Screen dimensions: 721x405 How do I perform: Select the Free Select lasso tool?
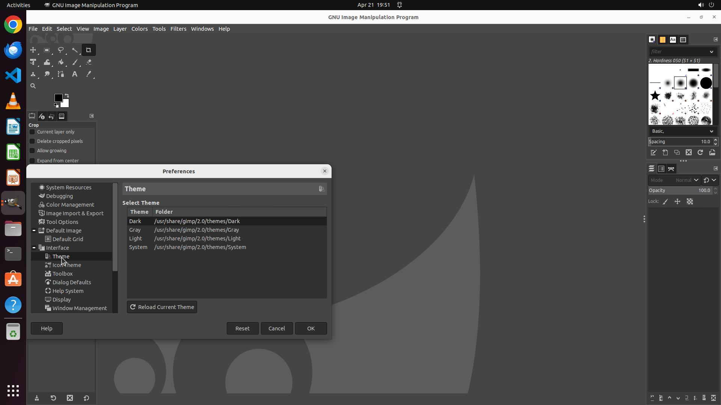[61, 50]
